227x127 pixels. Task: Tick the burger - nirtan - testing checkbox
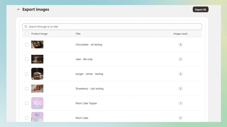pyautogui.click(x=27, y=74)
